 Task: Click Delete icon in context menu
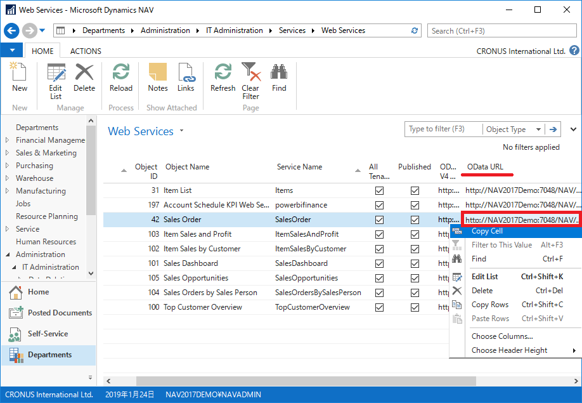[x=457, y=291]
